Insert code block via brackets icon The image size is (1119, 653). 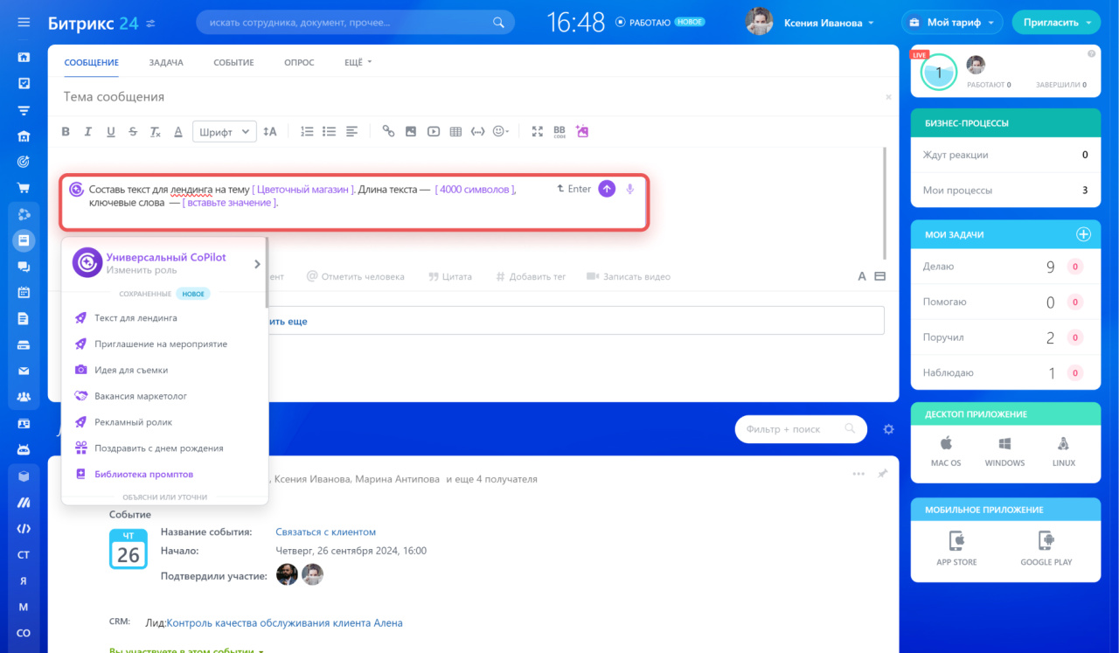click(477, 132)
